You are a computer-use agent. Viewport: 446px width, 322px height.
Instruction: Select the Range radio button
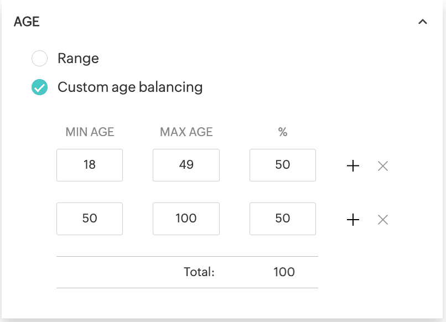[x=39, y=58]
